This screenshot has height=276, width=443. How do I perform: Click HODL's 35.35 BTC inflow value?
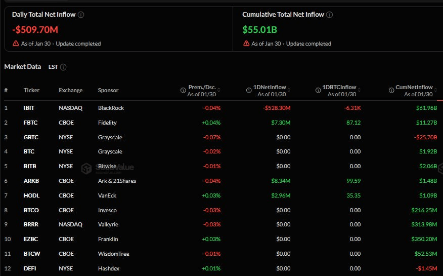pyautogui.click(x=353, y=195)
